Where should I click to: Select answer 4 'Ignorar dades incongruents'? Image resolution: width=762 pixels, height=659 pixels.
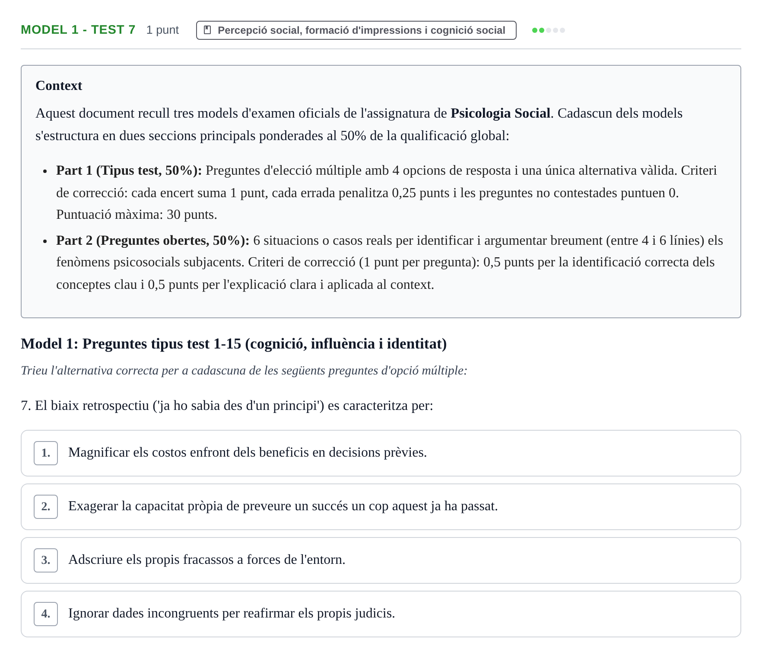tap(381, 614)
